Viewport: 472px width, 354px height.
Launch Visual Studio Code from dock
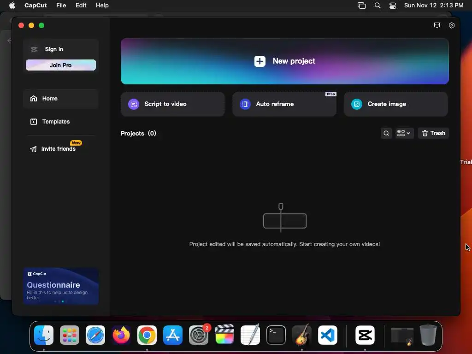328,335
